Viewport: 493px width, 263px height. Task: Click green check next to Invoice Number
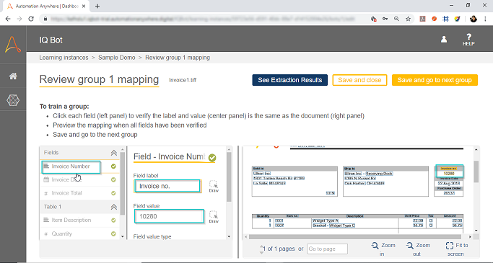point(113,166)
